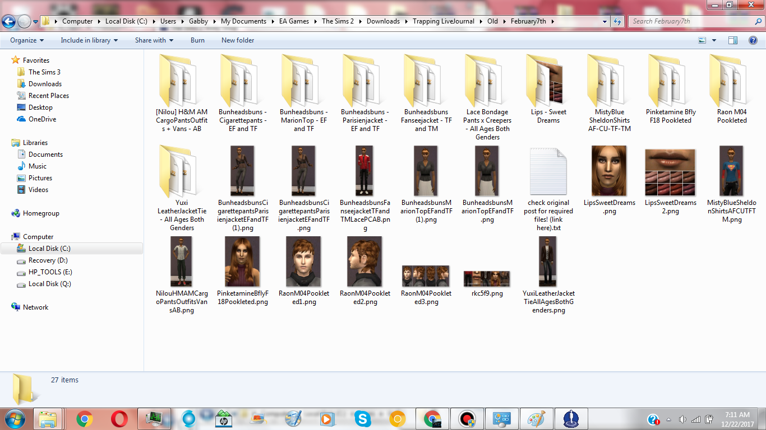
Task: Click the Help question mark icon
Action: [x=753, y=40]
